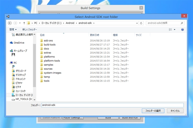Click the 2014/07/15 16:54 date of platform-tools
The height and width of the screenshot is (128, 193).
click(100, 61)
